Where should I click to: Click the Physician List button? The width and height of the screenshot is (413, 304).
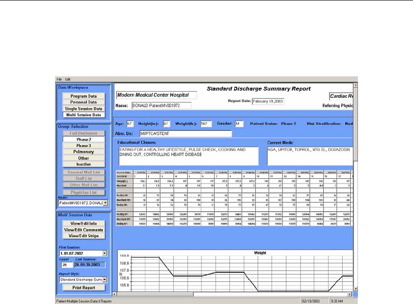click(x=84, y=193)
